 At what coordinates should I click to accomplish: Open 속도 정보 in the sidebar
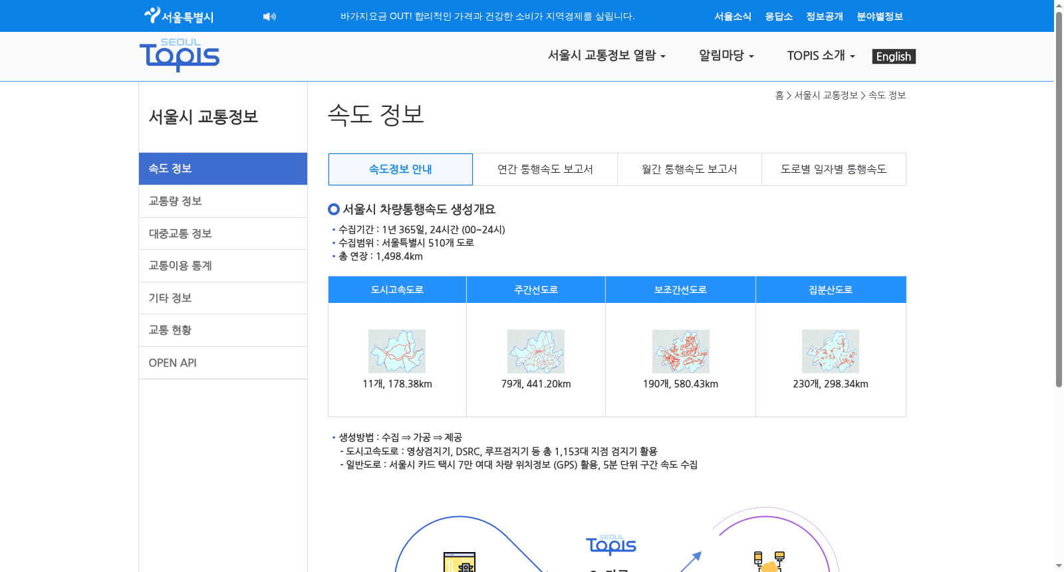click(x=223, y=169)
